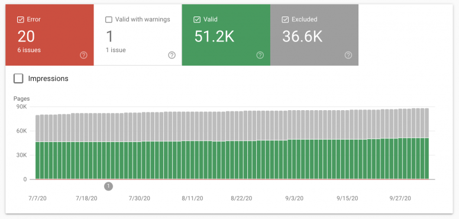
Task: Disable the Excluded checkbox
Action: (x=285, y=20)
